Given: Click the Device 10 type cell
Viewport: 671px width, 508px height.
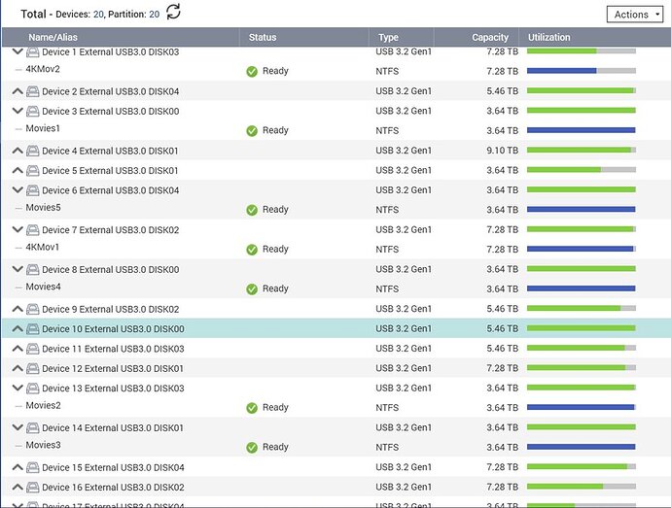Looking at the screenshot, I should click(404, 328).
